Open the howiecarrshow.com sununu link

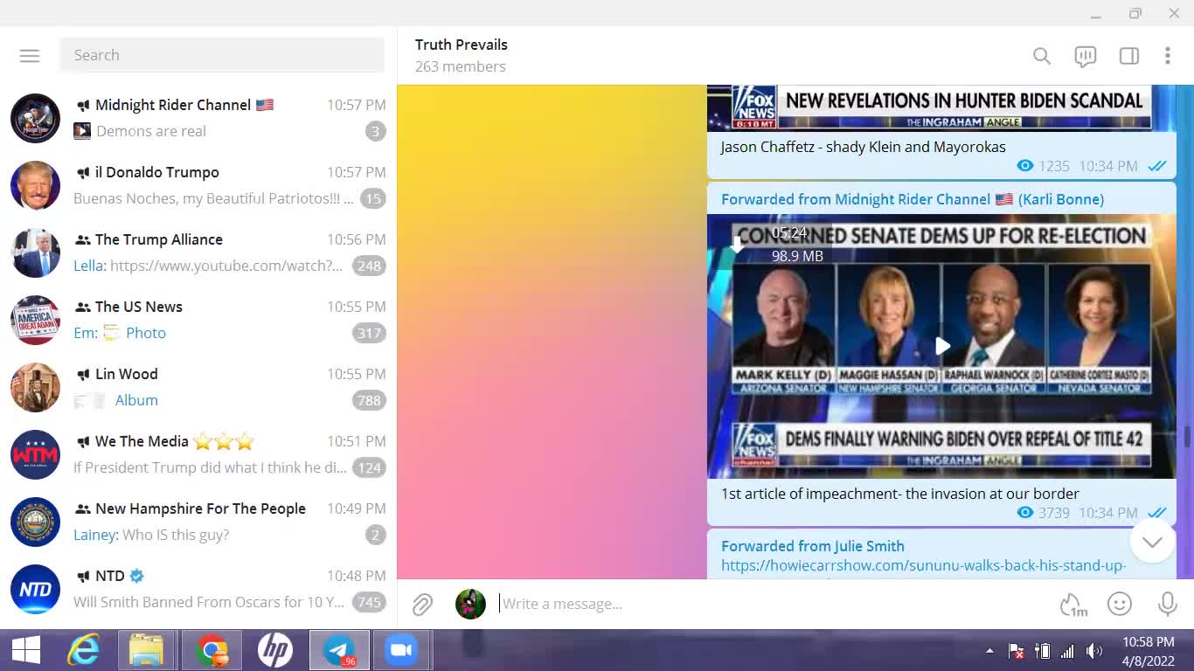(923, 566)
